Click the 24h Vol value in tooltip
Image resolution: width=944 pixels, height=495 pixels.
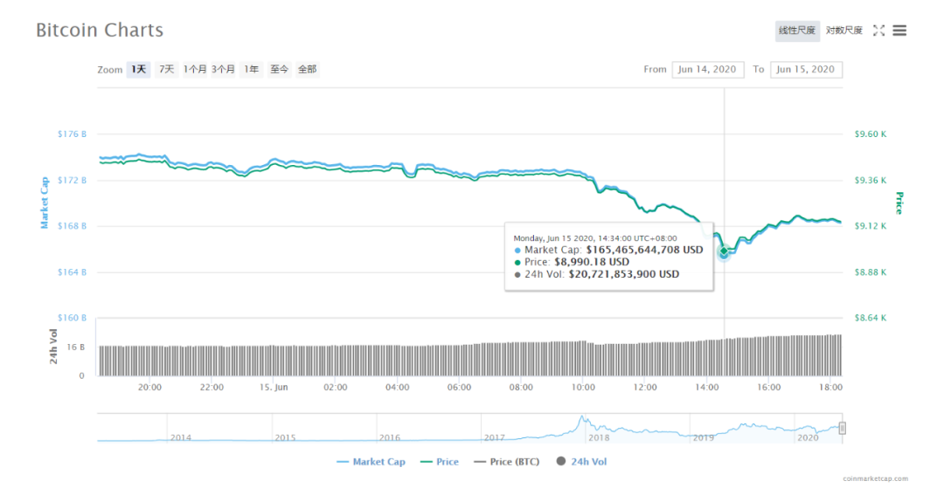(x=624, y=274)
